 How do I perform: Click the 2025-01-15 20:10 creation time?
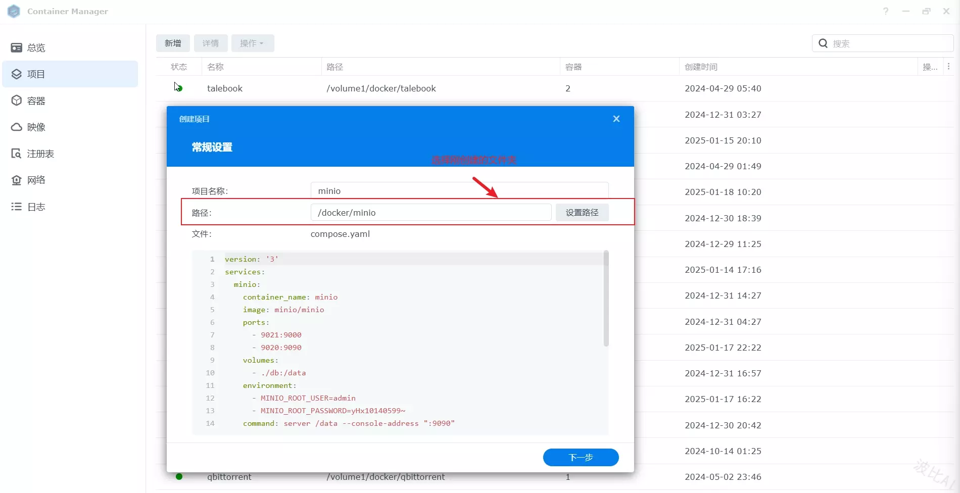[x=723, y=140]
